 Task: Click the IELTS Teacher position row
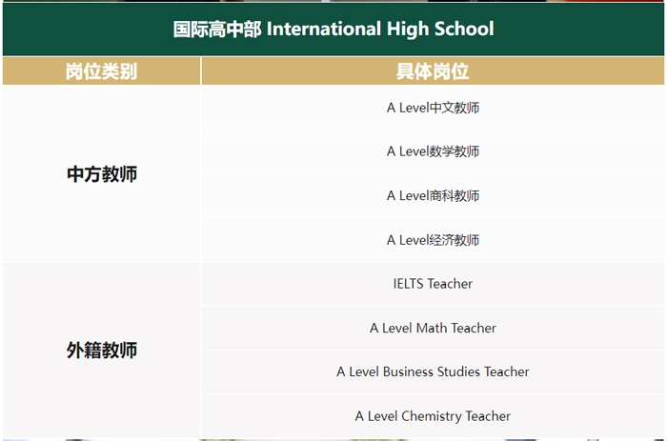[433, 284]
